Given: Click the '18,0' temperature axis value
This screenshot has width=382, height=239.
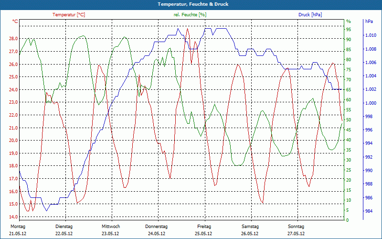Looking at the screenshot, I should click(13, 166).
